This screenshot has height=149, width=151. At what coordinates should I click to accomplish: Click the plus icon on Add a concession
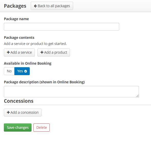tap(8, 112)
